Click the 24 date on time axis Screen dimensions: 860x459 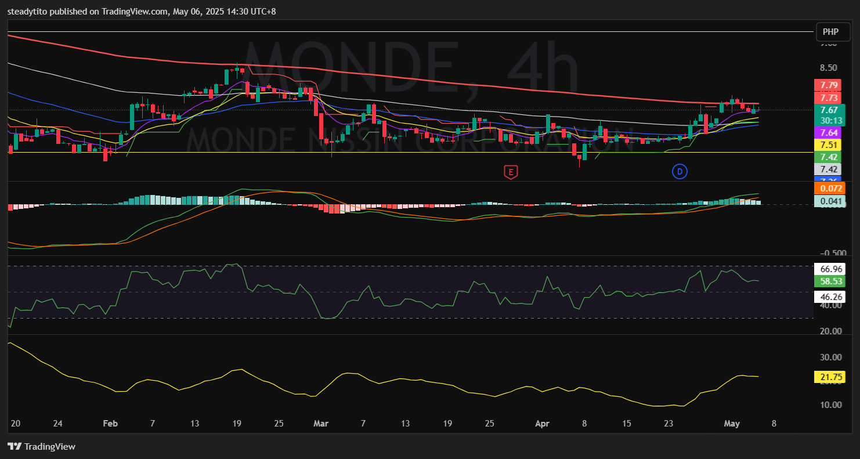point(57,424)
